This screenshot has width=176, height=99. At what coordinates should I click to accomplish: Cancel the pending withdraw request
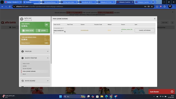coord(145,30)
